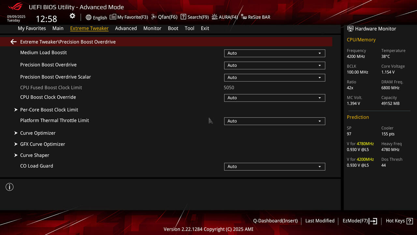The image size is (417, 235).
Task: Click the My Favorite list icon
Action: click(x=113, y=17)
